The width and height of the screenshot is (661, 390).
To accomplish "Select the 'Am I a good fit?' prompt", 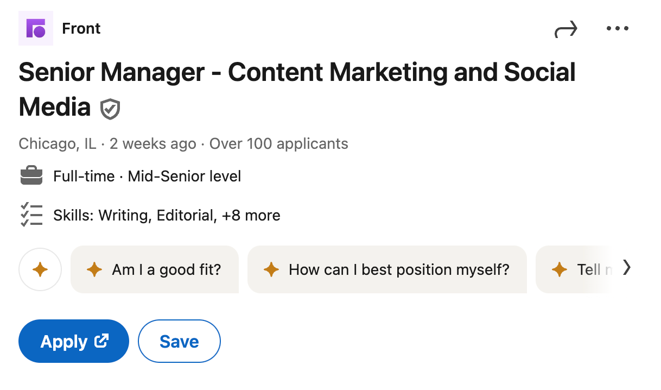I will 155,269.
